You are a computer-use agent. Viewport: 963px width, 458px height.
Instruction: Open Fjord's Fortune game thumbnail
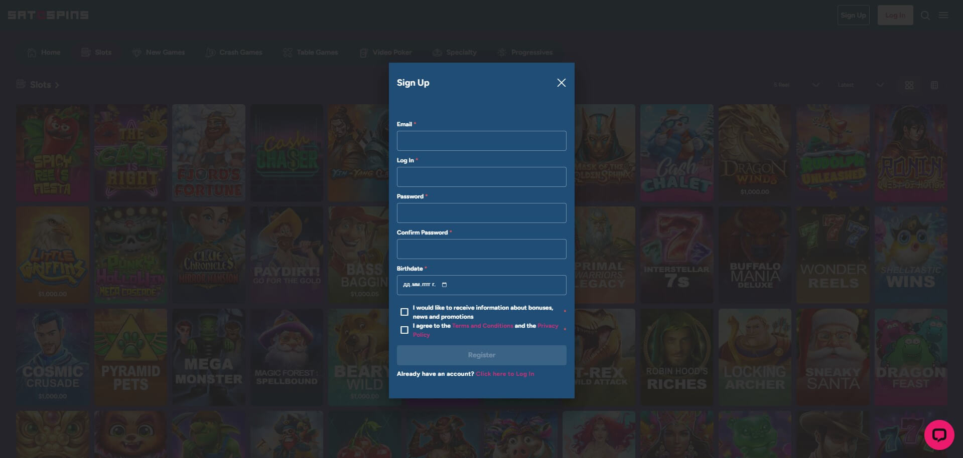(209, 153)
